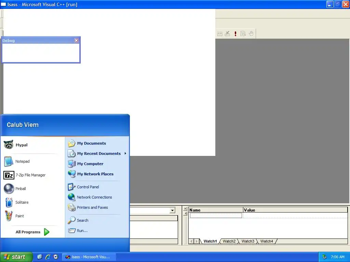Open 7-Zip File Manager
Viewport: 350px width, 262px height.
pos(32,175)
